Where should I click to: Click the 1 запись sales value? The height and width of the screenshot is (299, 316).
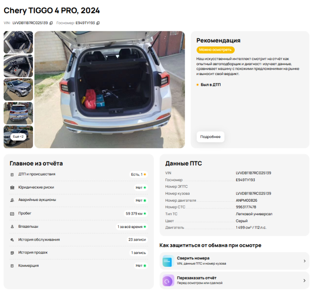tap(138, 253)
